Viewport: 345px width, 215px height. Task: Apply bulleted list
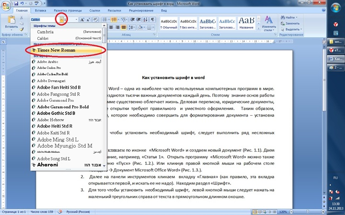105,20
